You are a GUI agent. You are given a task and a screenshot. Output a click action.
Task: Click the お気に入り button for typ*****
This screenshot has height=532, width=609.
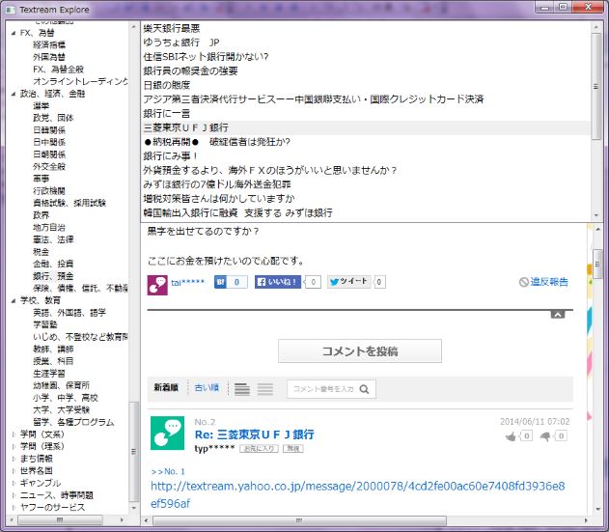(x=259, y=448)
